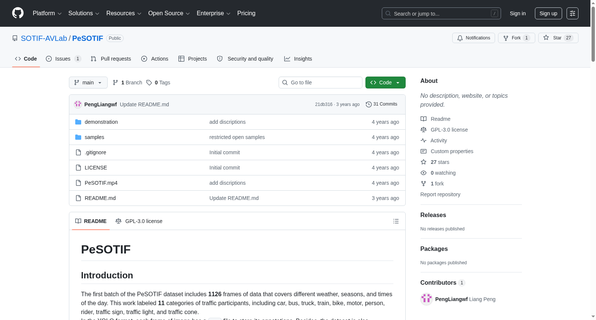Click the pulse icon beside Activity
Viewport: 596px width, 320px height.
click(424, 140)
